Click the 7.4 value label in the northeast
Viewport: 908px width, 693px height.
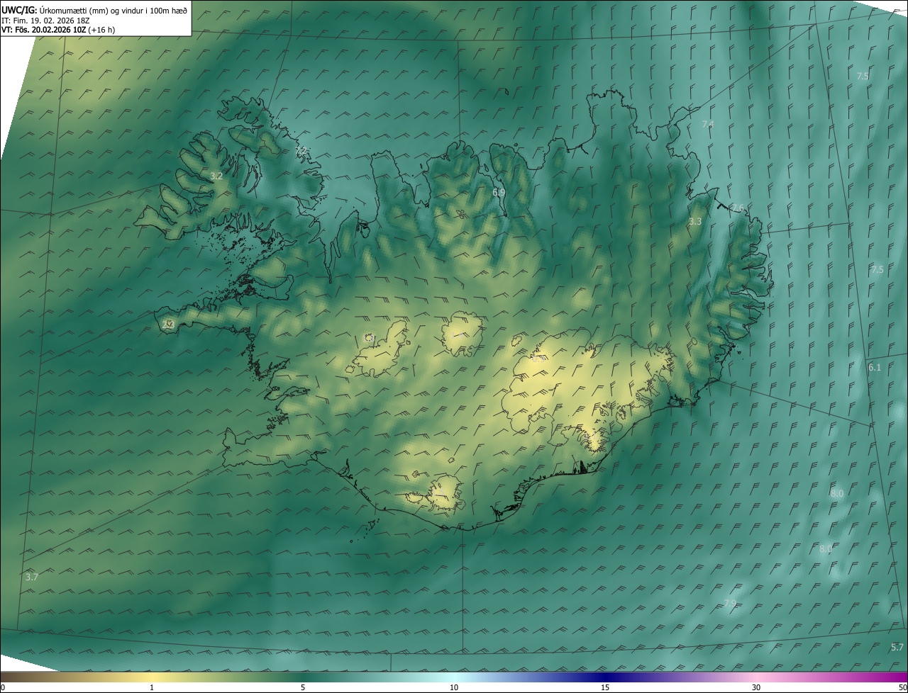tap(708, 124)
